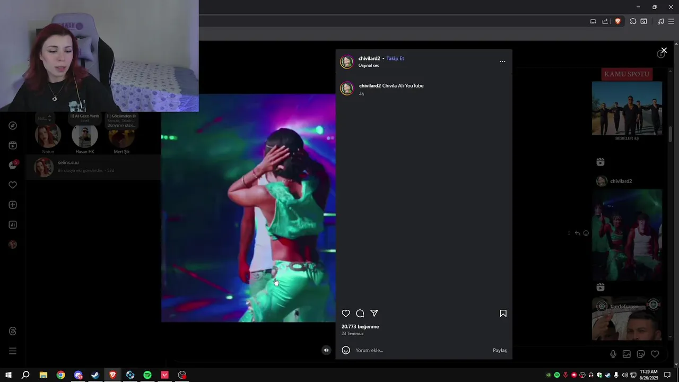Send a heart from chat input
Screen dimensions: 679x382
(655, 354)
